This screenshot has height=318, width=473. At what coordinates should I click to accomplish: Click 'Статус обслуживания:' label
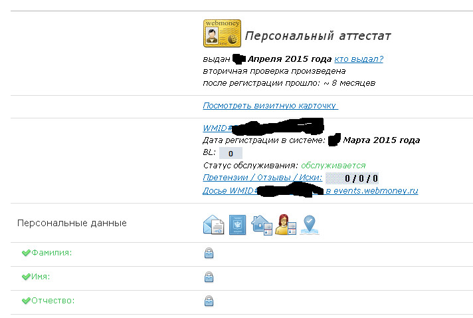(x=250, y=166)
